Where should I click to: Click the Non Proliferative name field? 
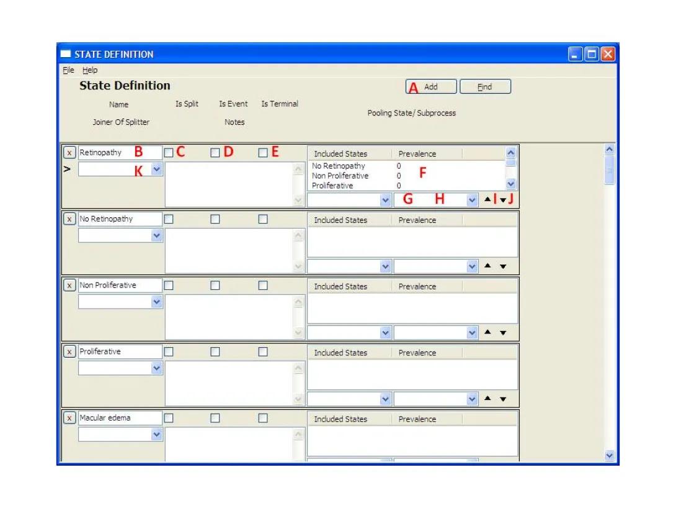coord(120,285)
